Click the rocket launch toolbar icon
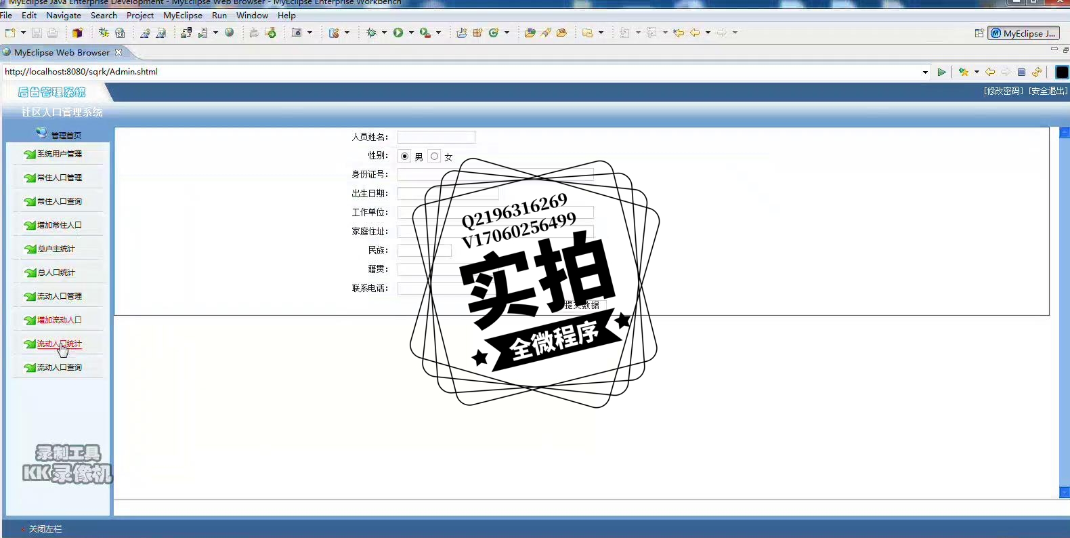This screenshot has height=538, width=1070. tap(546, 33)
